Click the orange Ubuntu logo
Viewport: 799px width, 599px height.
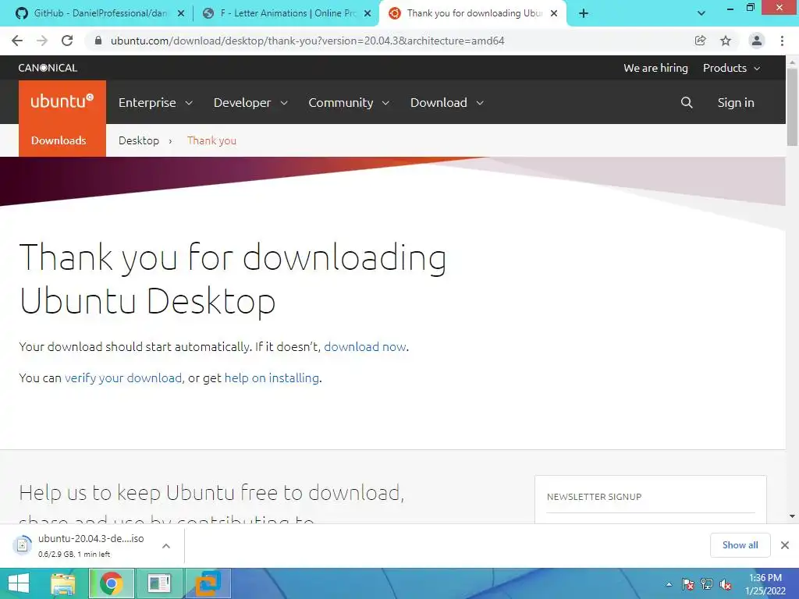coord(62,102)
